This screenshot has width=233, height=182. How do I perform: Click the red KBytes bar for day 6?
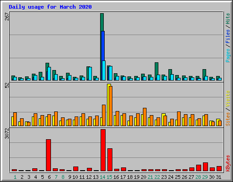click(48, 155)
